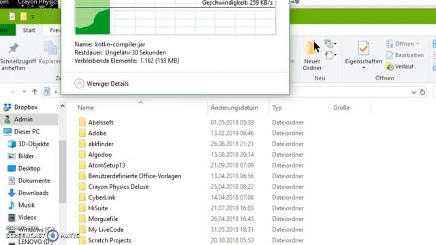Select Admin in navigation pane
The width and height of the screenshot is (436, 245).
(23, 119)
